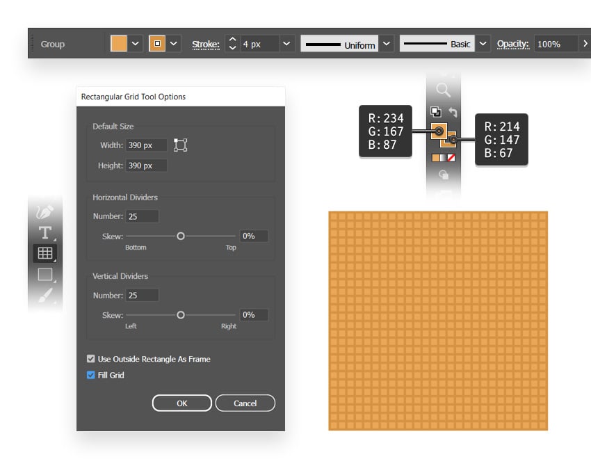Select the Type tool
This screenshot has width=591, height=459.
pyautogui.click(x=45, y=233)
